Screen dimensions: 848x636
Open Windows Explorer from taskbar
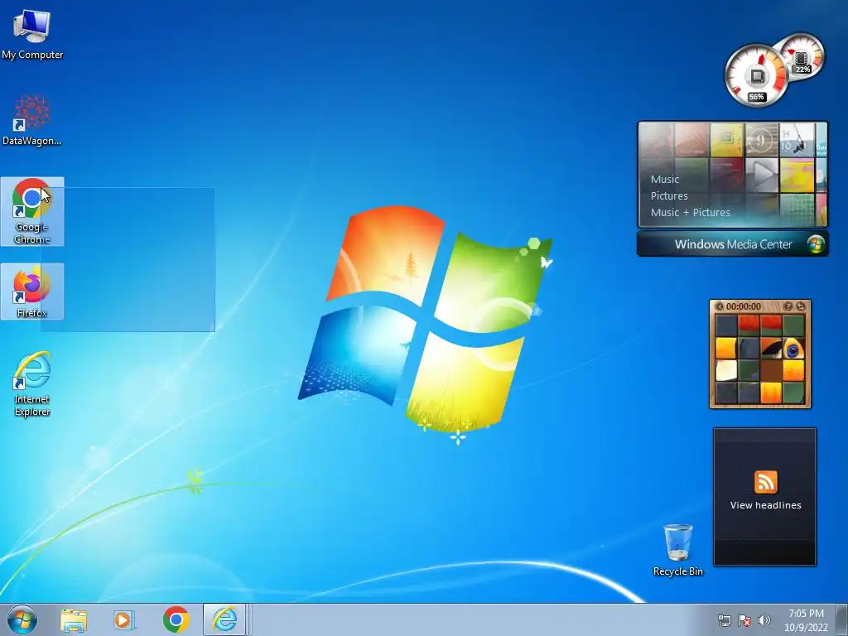point(74,620)
